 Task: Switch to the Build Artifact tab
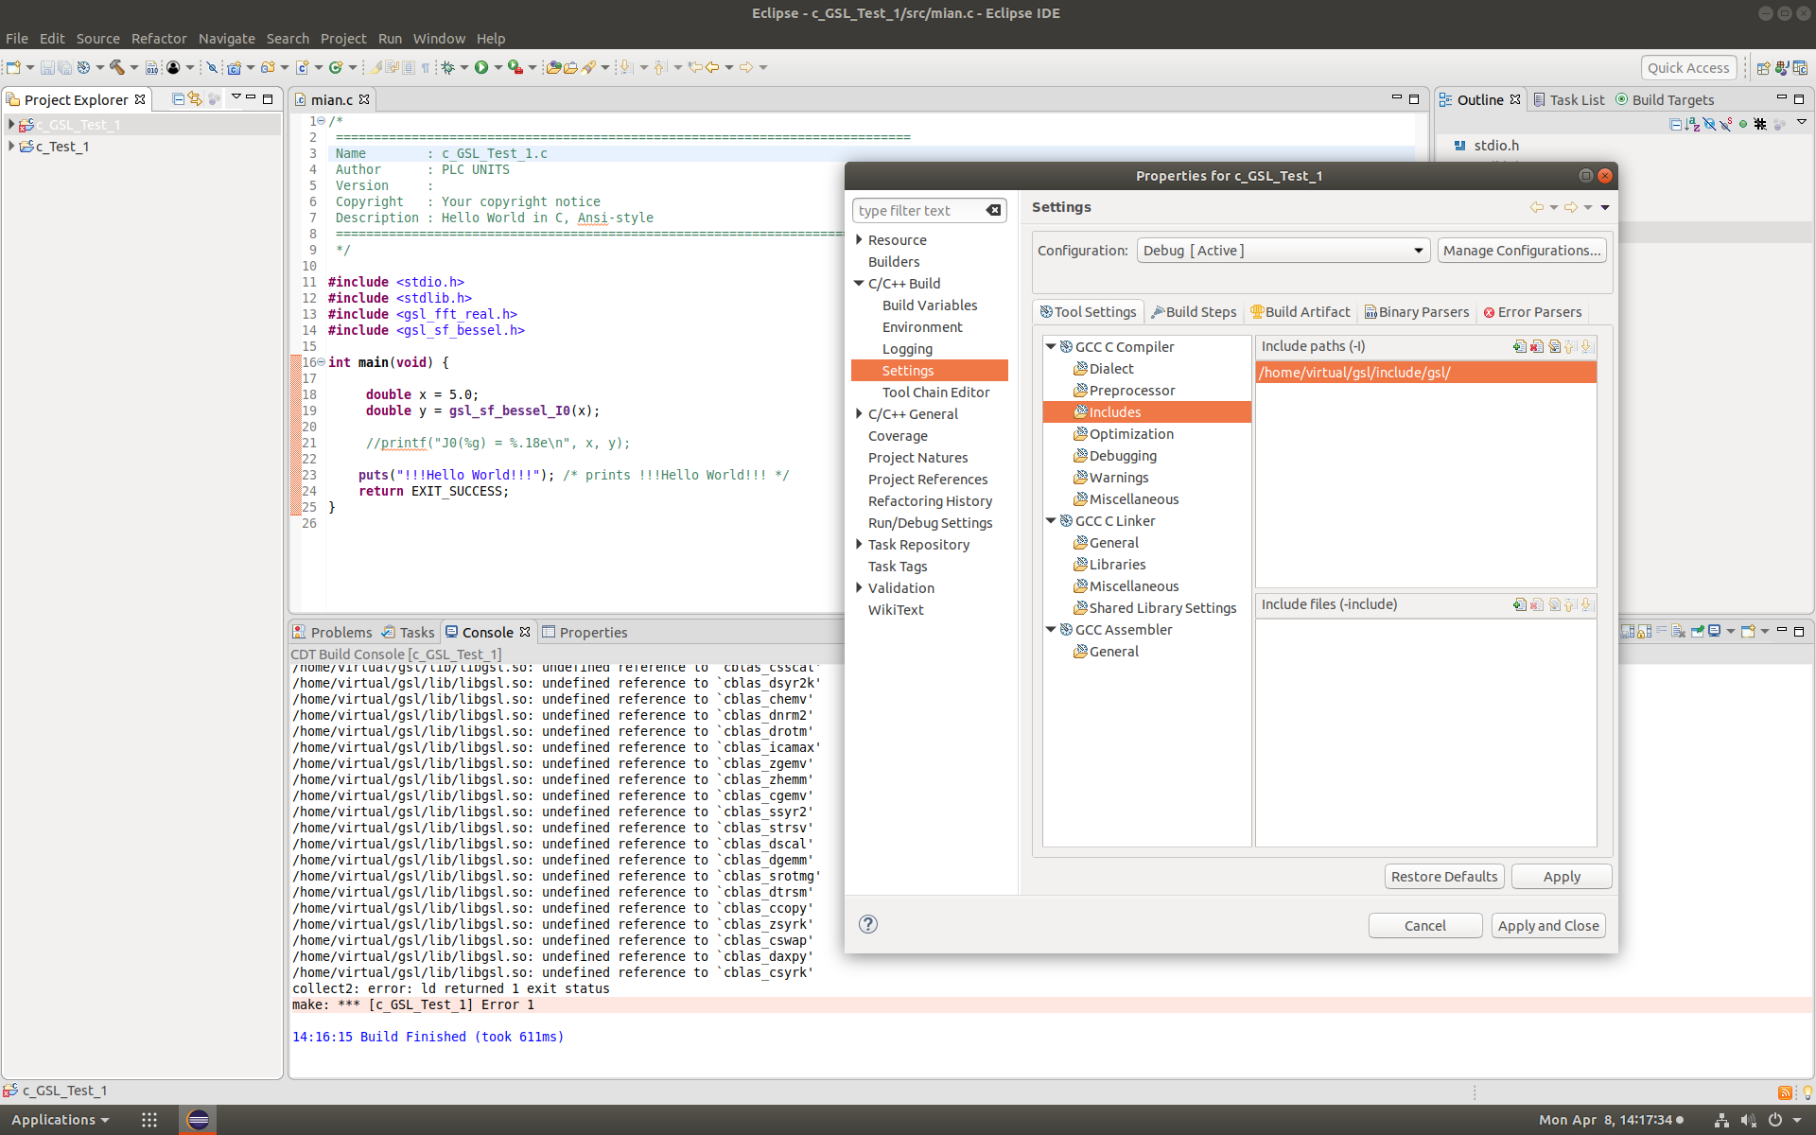click(x=1301, y=312)
